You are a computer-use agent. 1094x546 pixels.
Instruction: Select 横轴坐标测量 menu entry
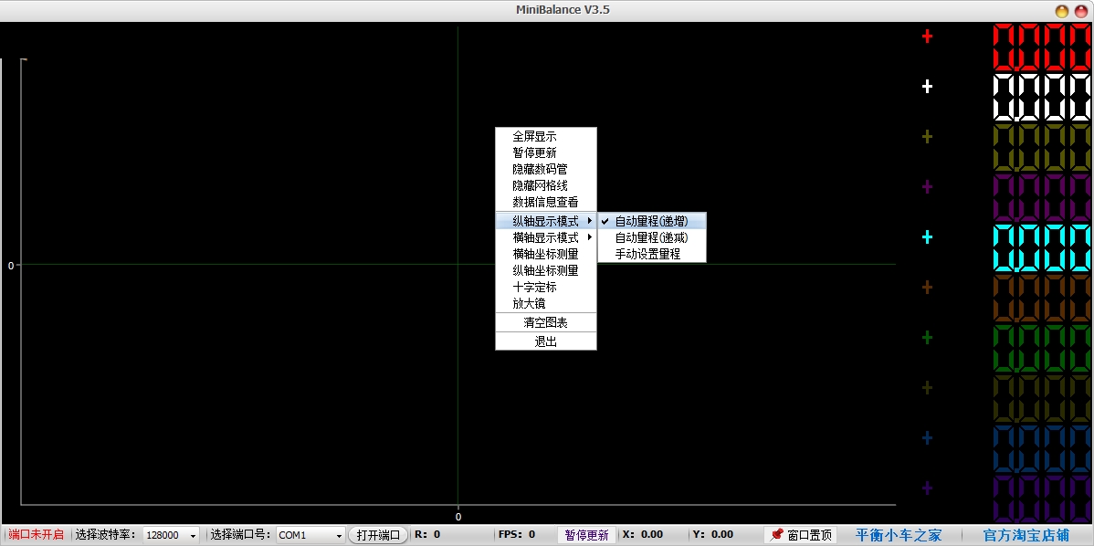[545, 255]
